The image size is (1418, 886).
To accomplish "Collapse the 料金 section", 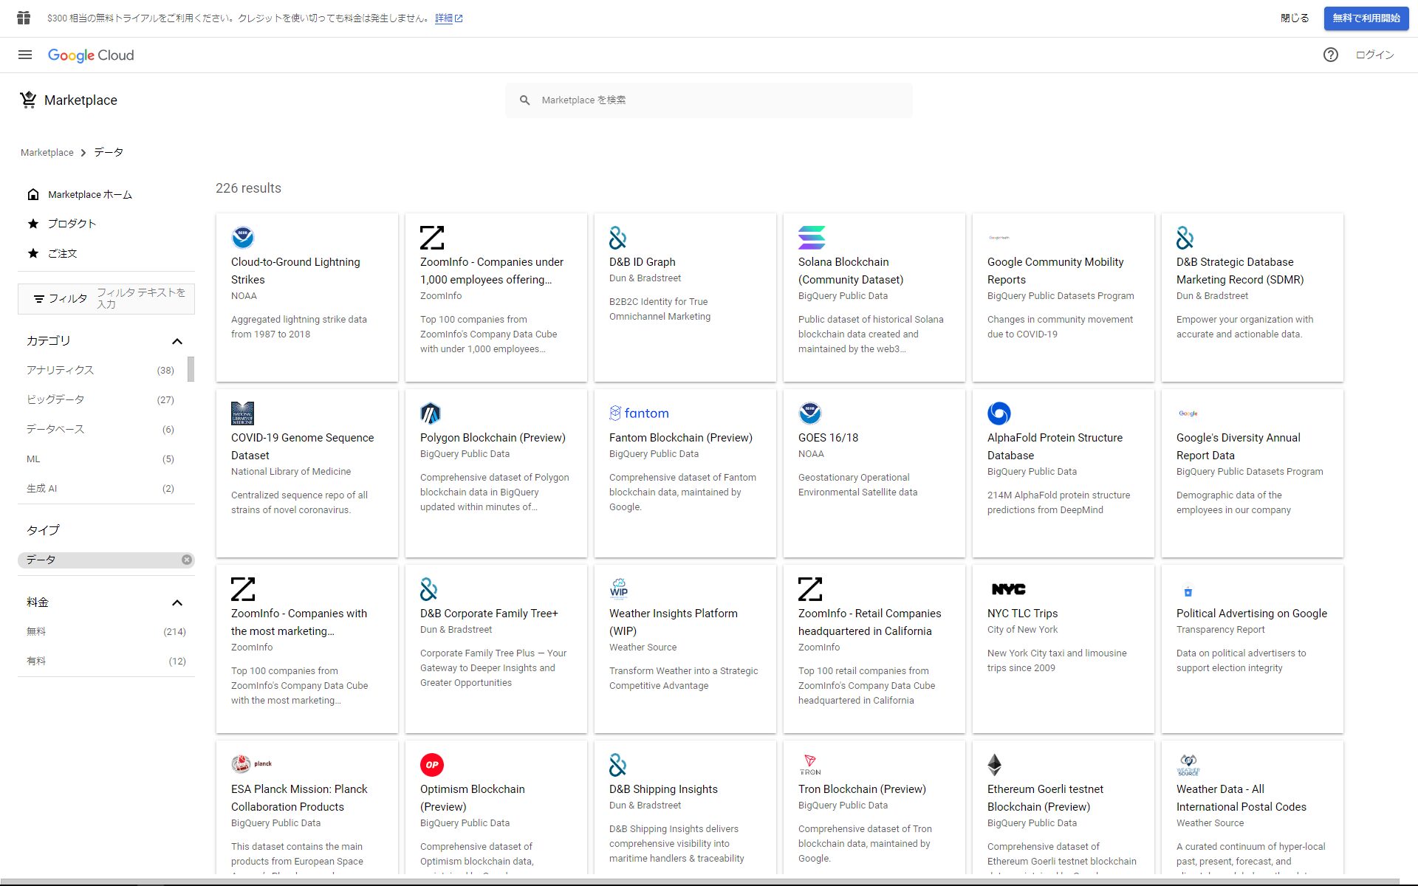I will (177, 602).
